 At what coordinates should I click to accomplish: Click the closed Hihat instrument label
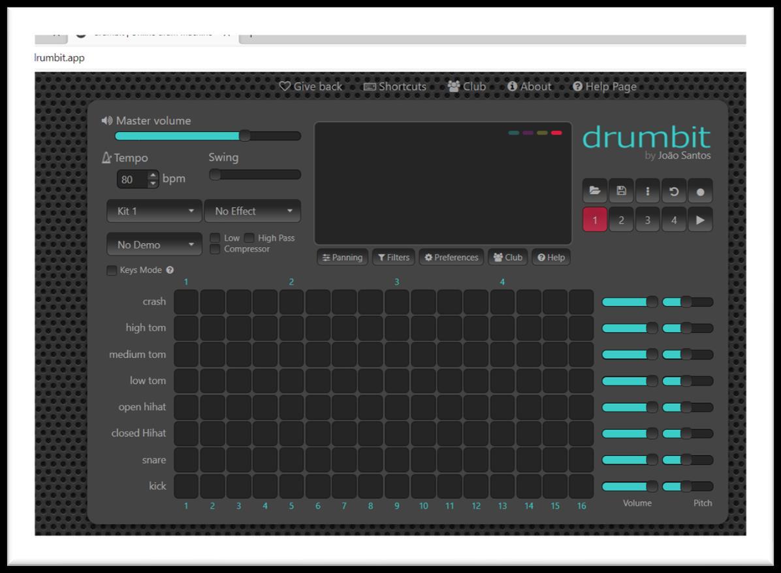coord(138,433)
